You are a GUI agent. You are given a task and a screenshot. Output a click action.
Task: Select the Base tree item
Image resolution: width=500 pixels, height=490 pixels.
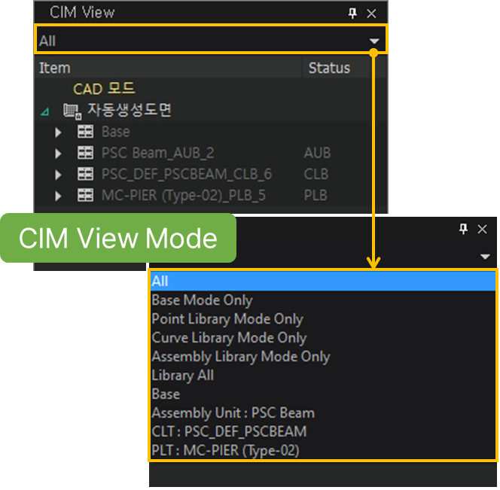[115, 132]
